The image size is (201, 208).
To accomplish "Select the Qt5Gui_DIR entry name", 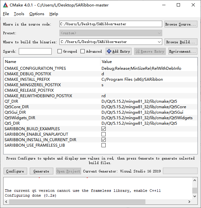I will 15,112.
